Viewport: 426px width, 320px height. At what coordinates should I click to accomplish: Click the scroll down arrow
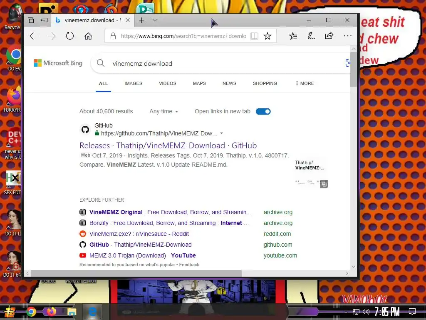click(353, 267)
